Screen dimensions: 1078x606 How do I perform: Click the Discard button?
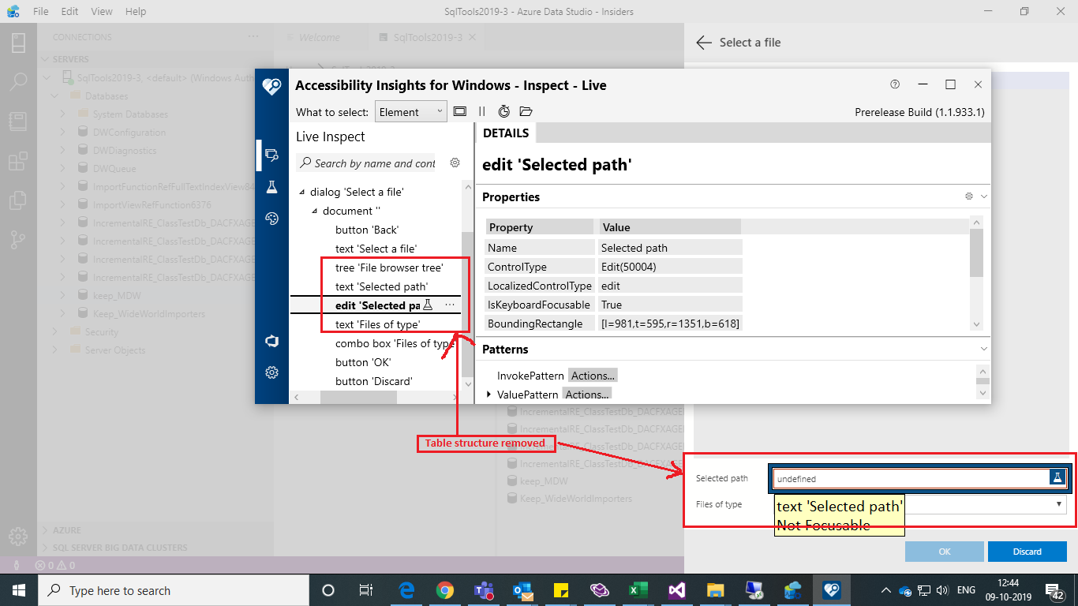(x=1027, y=551)
